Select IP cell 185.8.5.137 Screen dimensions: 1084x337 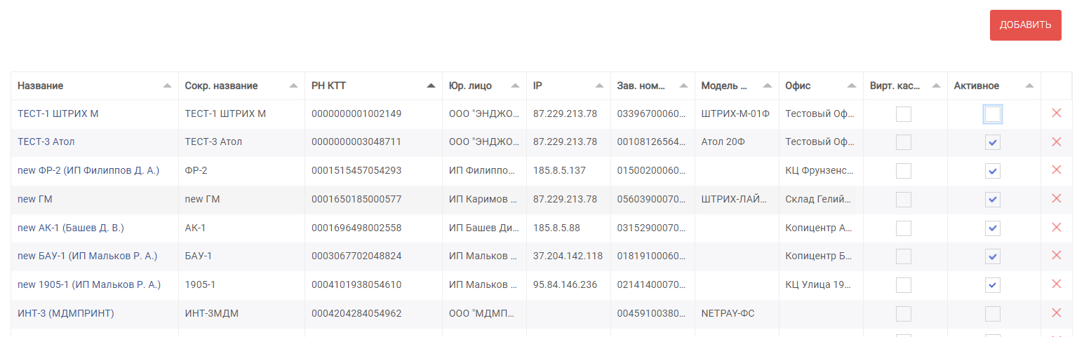(x=559, y=170)
